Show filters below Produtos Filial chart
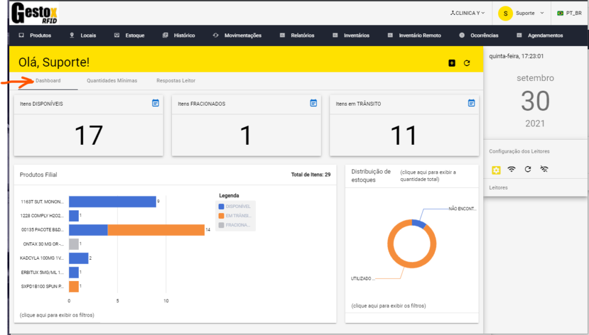Image resolution: width=589 pixels, height=335 pixels. pos(57,315)
